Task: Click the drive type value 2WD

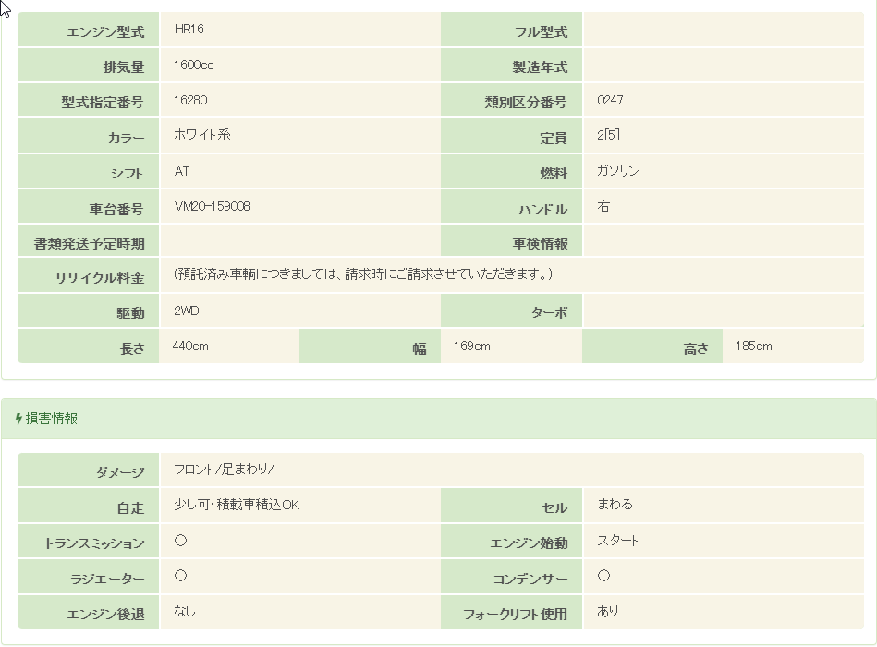Action: 187,311
